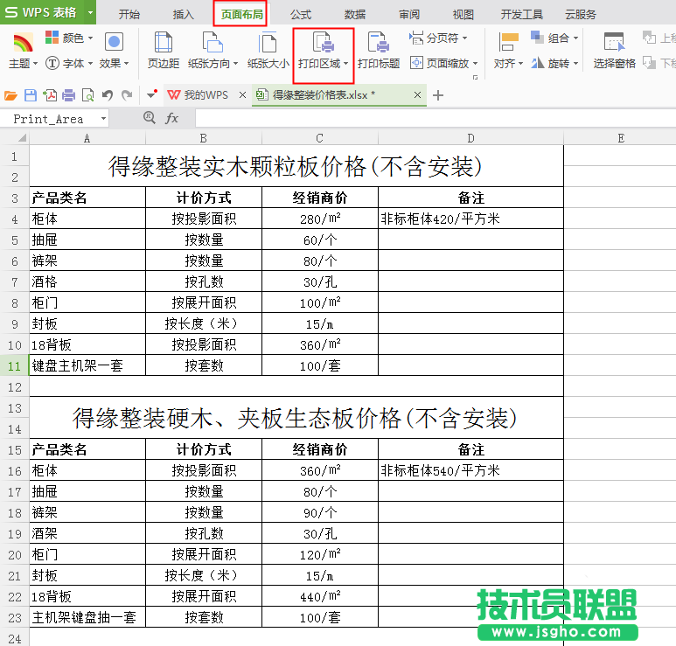The image size is (676, 646).
Task: Expand the Name Box dropdown arrow
Action: click(x=103, y=119)
